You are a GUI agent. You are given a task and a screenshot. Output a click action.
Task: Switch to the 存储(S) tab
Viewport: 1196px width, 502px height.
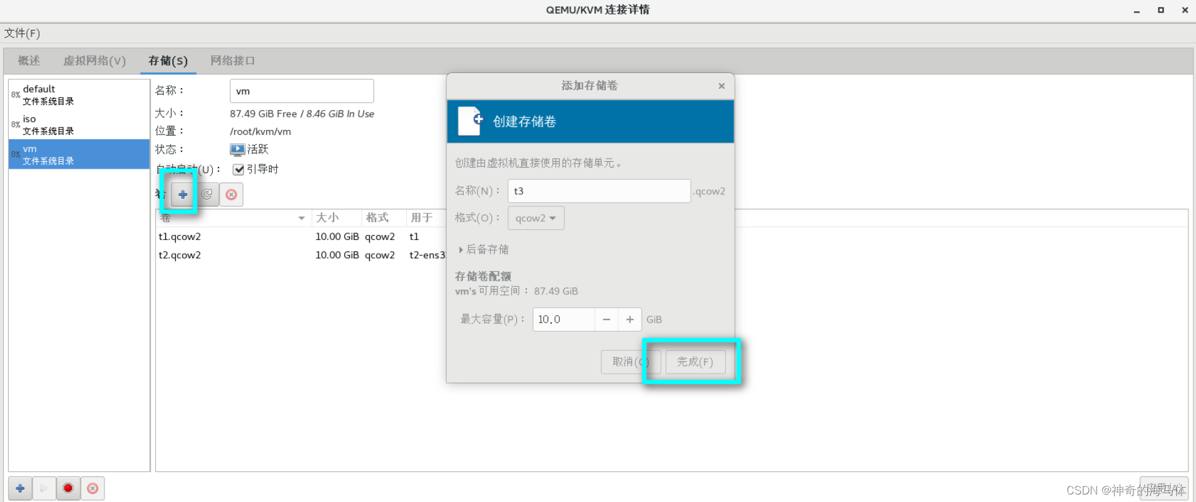(x=168, y=61)
